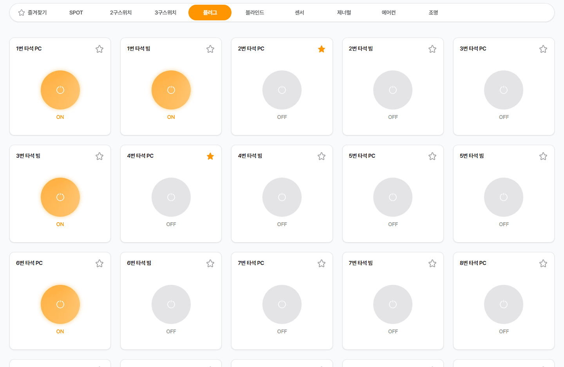Switch to the SPOT tab
The image size is (564, 367).
pyautogui.click(x=76, y=13)
